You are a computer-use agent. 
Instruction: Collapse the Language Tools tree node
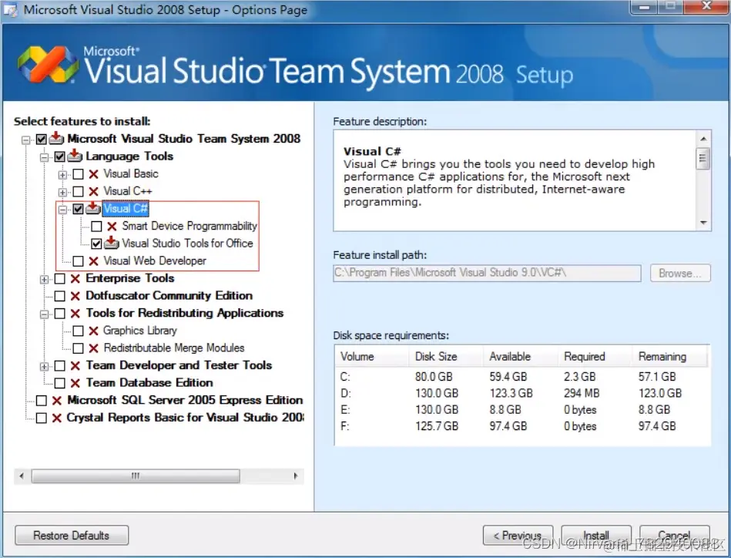coord(44,157)
